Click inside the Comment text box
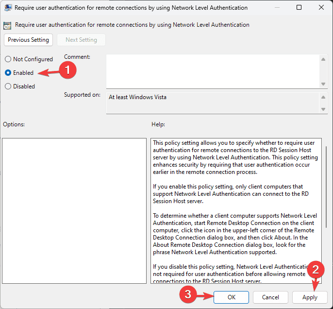The width and height of the screenshot is (333, 309). tap(213, 71)
